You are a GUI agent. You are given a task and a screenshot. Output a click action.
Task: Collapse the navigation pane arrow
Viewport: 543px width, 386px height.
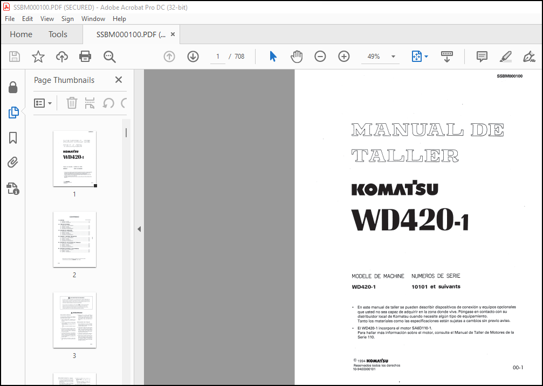coord(139,229)
